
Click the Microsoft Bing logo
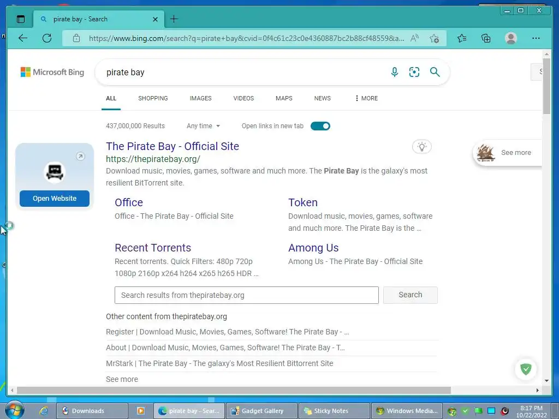[x=52, y=72]
